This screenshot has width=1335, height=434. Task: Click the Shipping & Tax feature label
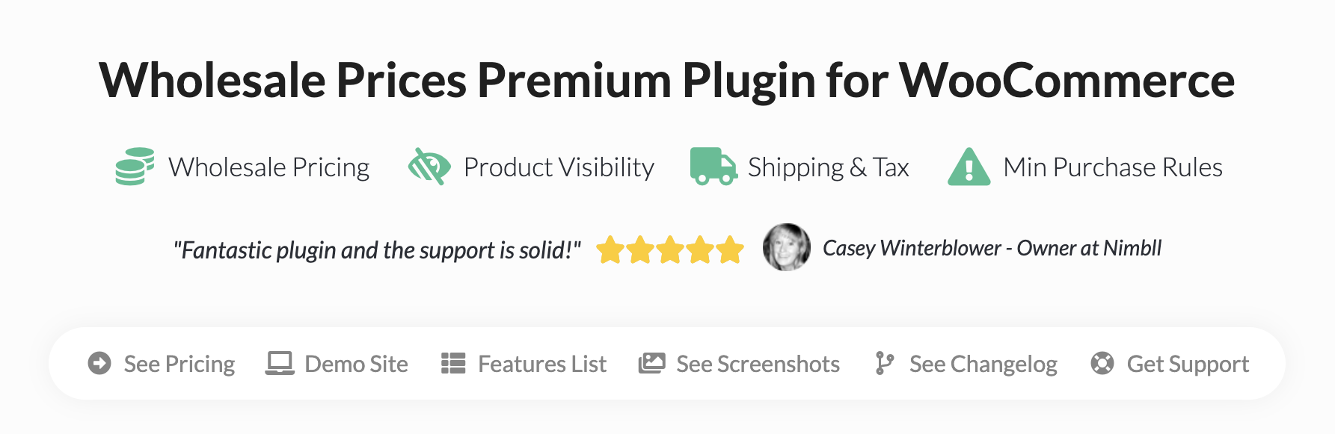click(828, 167)
